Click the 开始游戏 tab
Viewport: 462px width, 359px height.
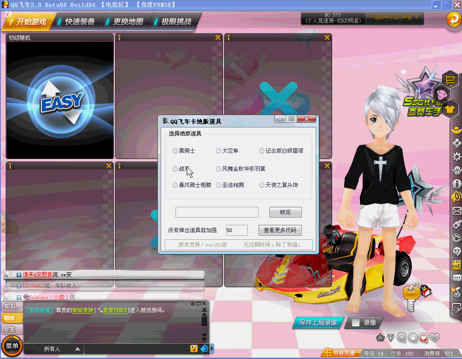[28, 21]
